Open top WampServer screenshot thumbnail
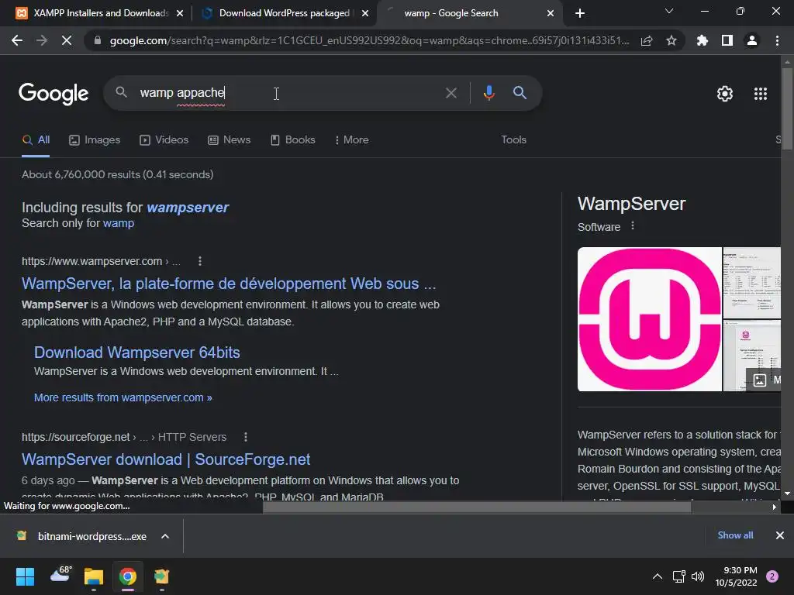Image resolution: width=794 pixels, height=595 pixels. pos(752,283)
